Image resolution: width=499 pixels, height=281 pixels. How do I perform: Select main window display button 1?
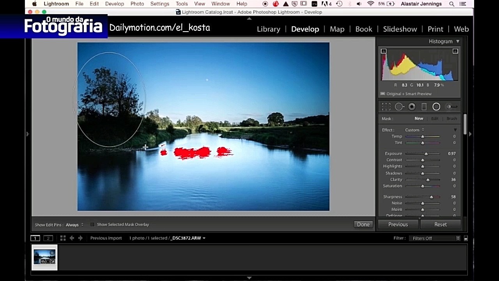[35, 238]
